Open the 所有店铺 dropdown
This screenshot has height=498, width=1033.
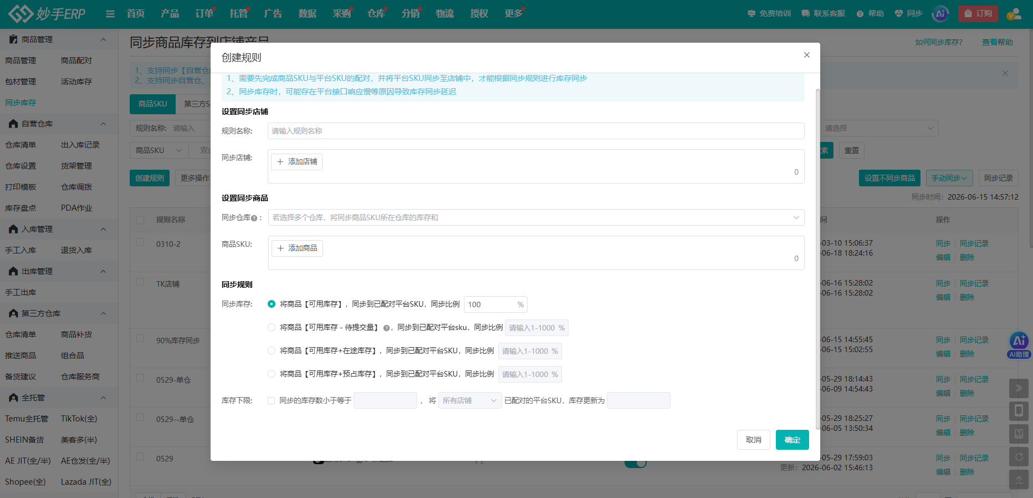click(470, 400)
